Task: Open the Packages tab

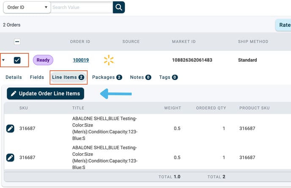Action: pyautogui.click(x=107, y=77)
